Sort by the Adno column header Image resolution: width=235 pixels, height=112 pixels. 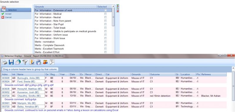coord(6,74)
